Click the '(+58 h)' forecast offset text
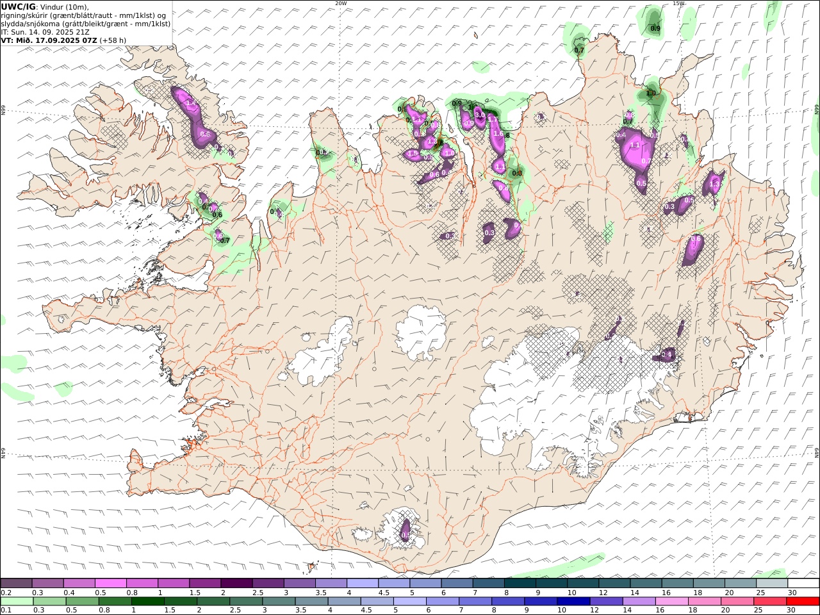This screenshot has width=820, height=615. coord(113,40)
